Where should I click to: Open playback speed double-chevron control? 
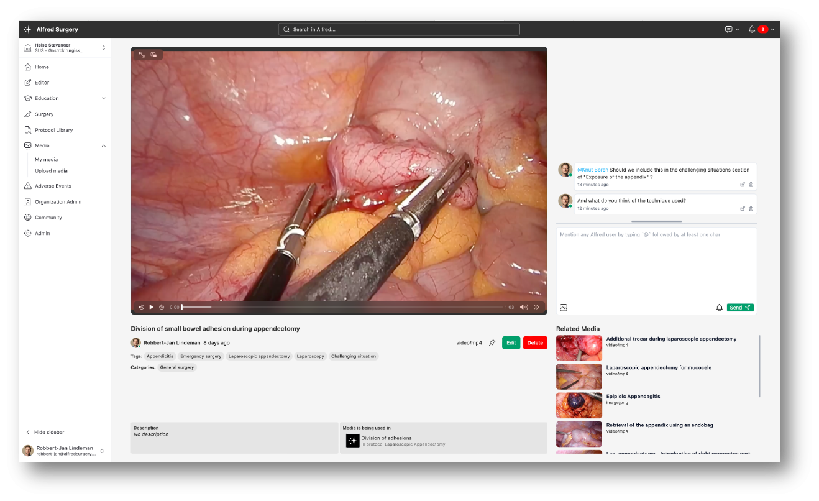click(x=536, y=307)
